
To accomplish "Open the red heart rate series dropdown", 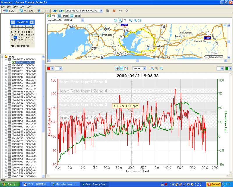I will click(52, 68).
